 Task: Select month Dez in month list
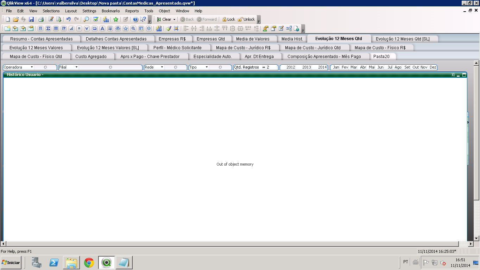point(433,67)
